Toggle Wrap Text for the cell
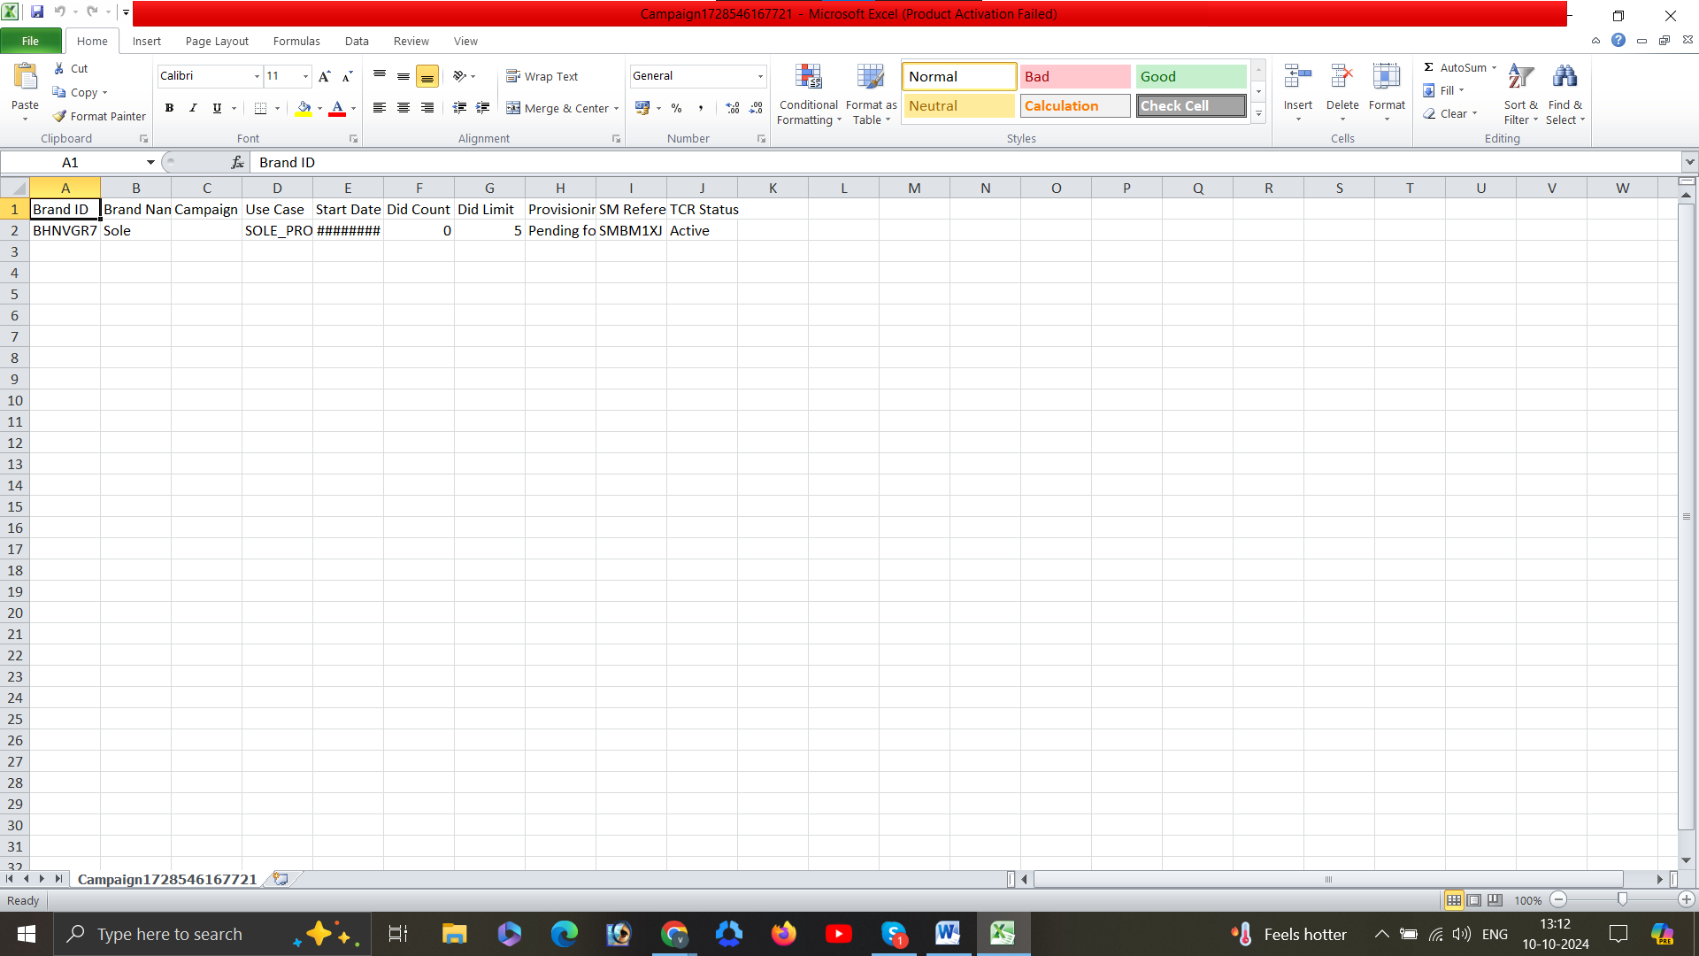1699x956 pixels. click(542, 76)
